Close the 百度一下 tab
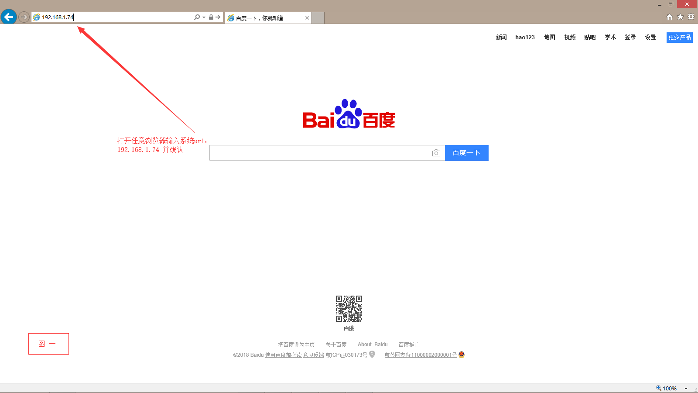This screenshot has height=393, width=698. click(x=307, y=18)
